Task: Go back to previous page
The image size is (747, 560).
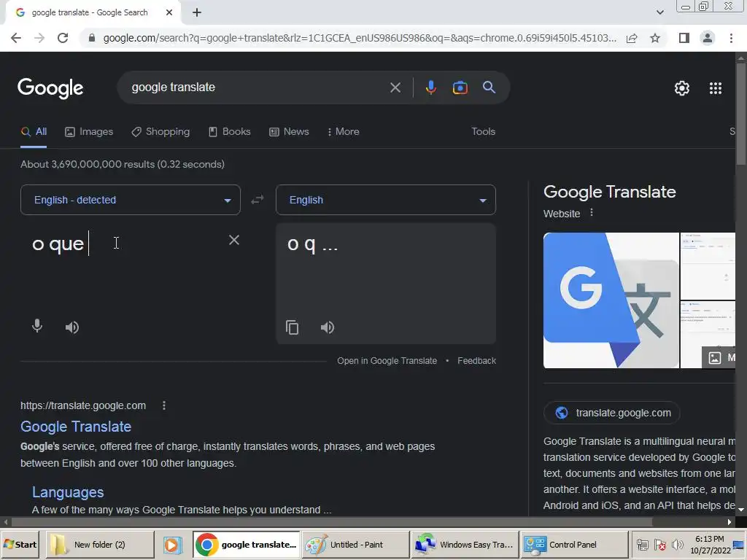Action: click(x=16, y=38)
